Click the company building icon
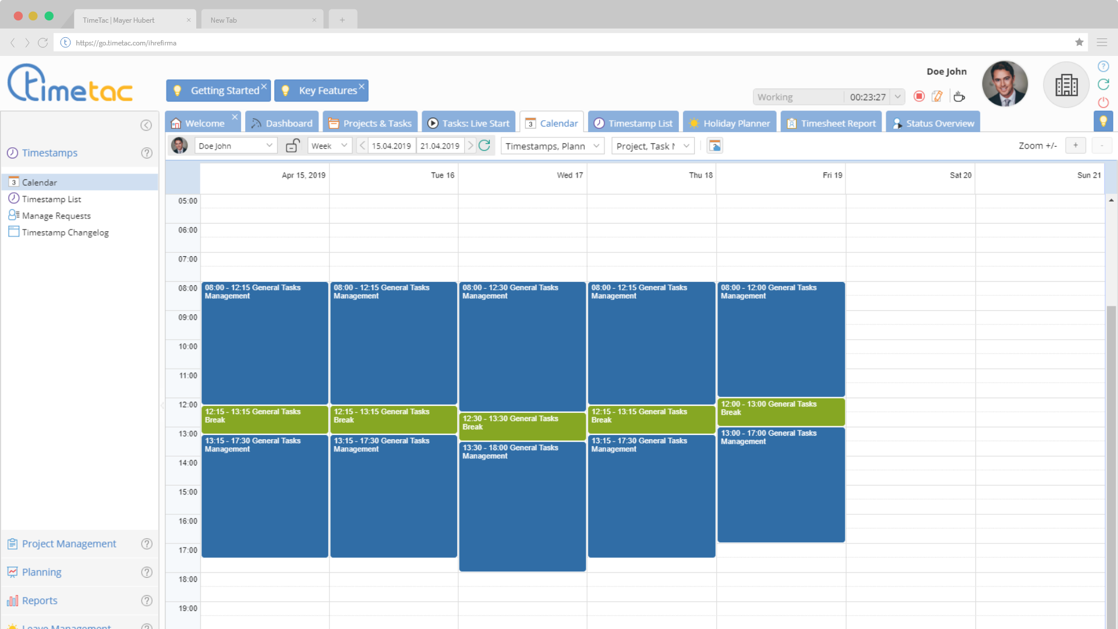 tap(1066, 86)
